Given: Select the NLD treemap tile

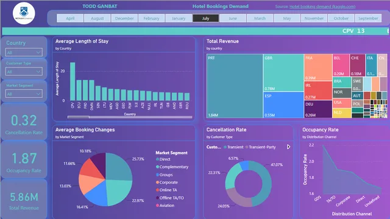Looking at the screenshot, I should click(x=342, y=113).
